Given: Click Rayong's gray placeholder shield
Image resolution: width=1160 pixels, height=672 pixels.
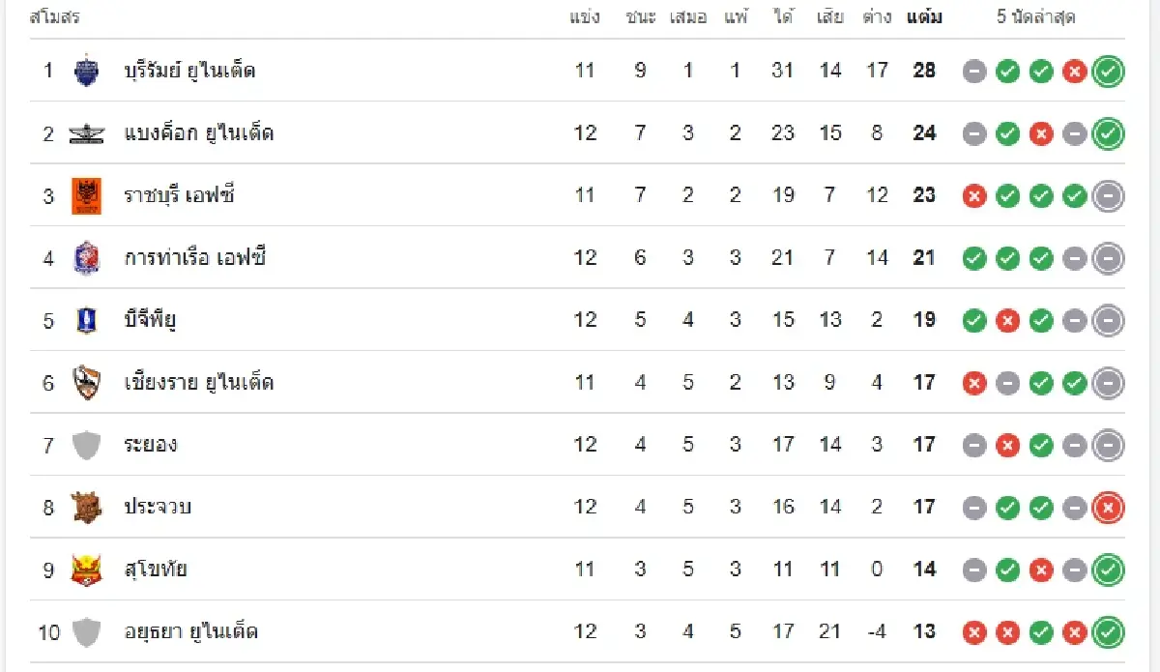Looking at the screenshot, I should 86,445.
